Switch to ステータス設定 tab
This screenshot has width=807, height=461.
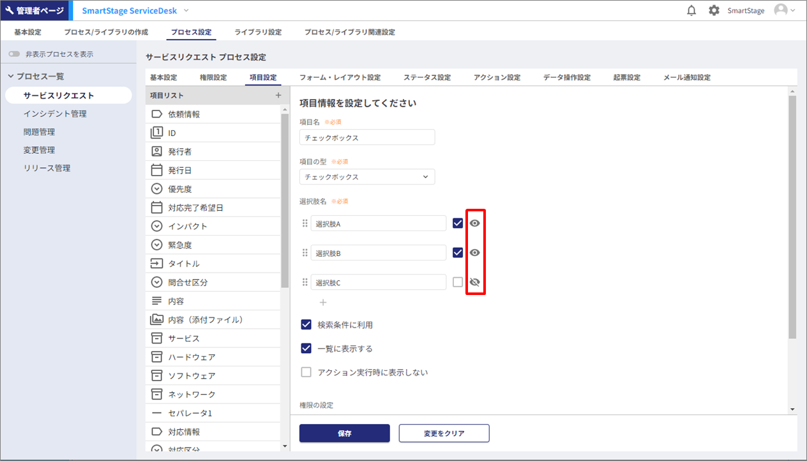coord(426,77)
